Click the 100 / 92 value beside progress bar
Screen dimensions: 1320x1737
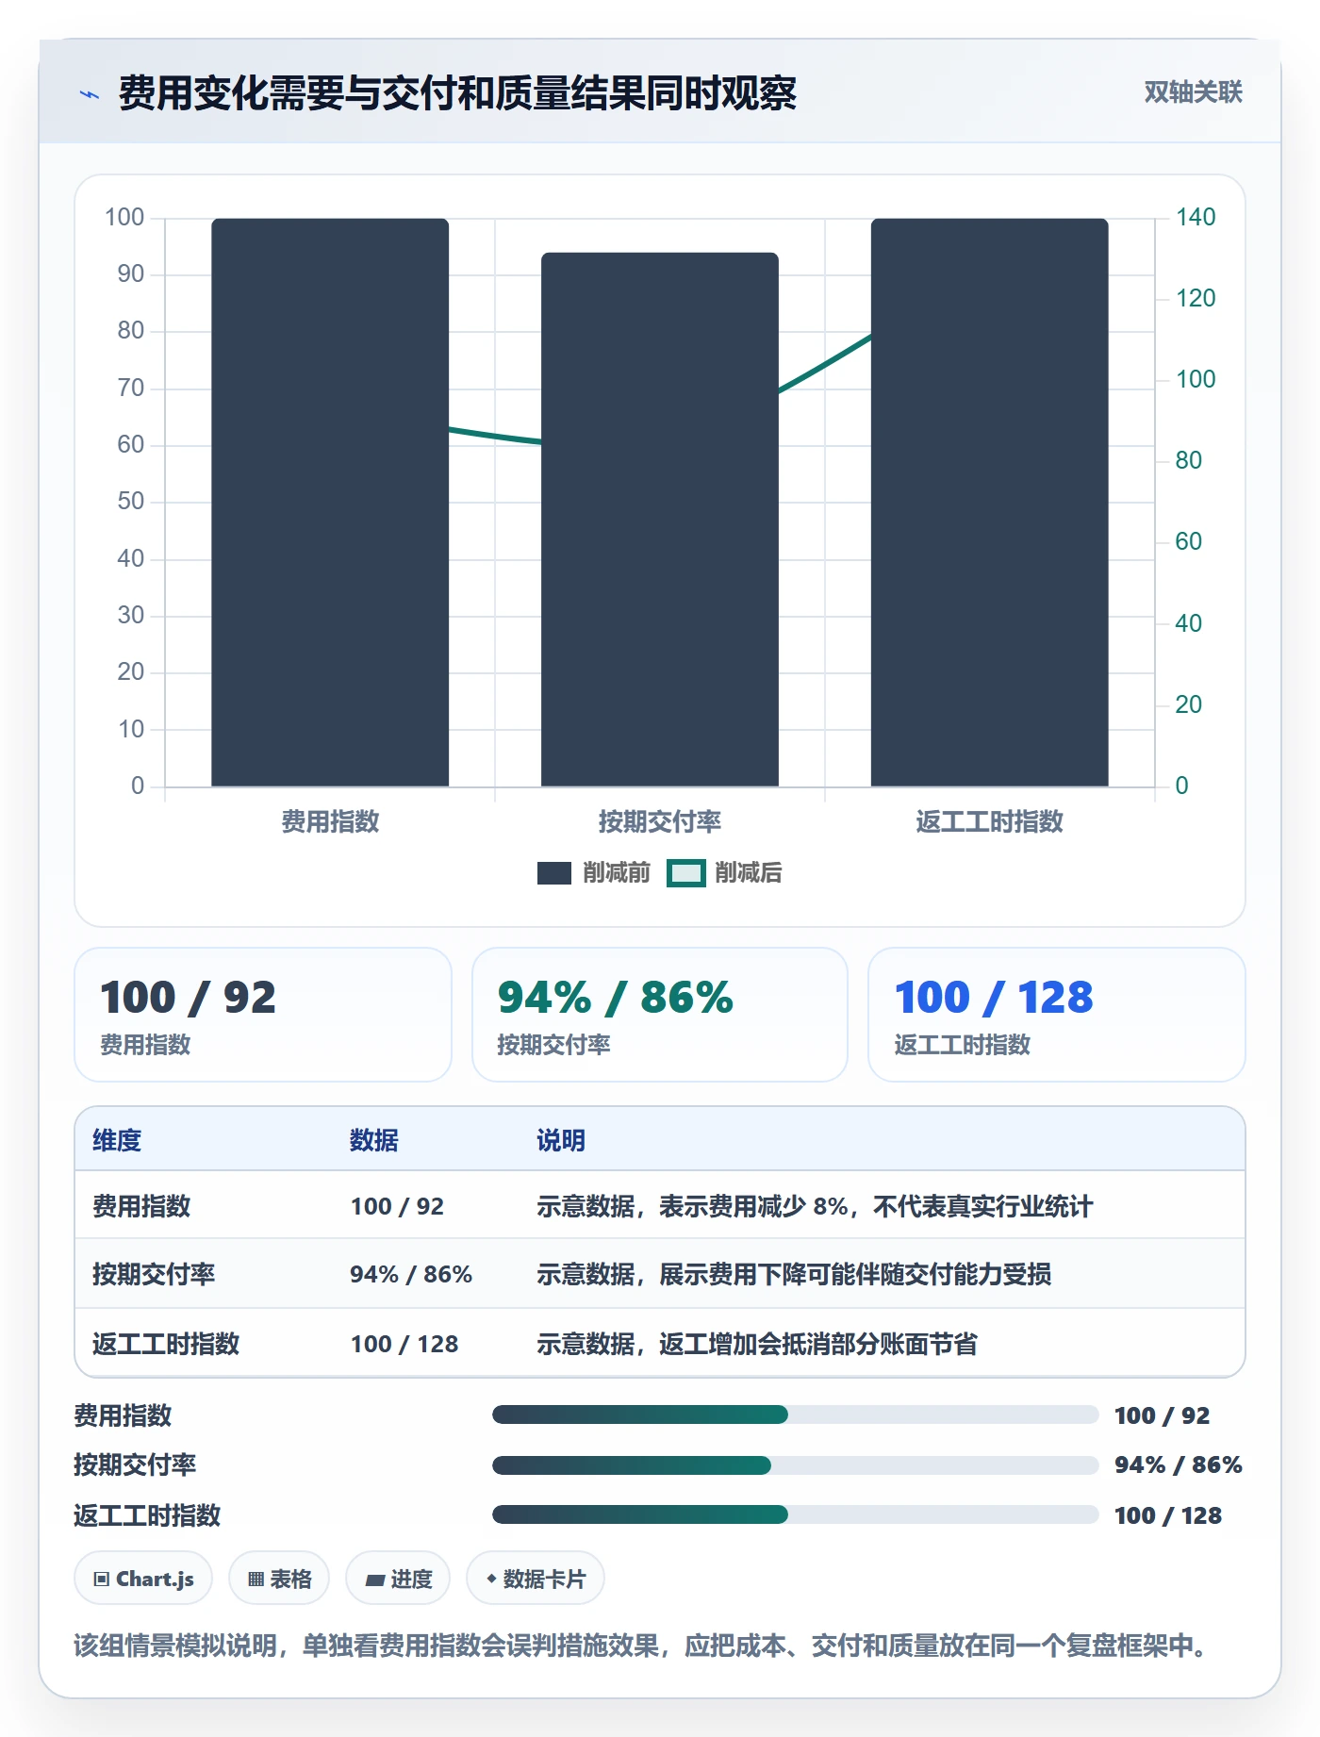1162,1415
